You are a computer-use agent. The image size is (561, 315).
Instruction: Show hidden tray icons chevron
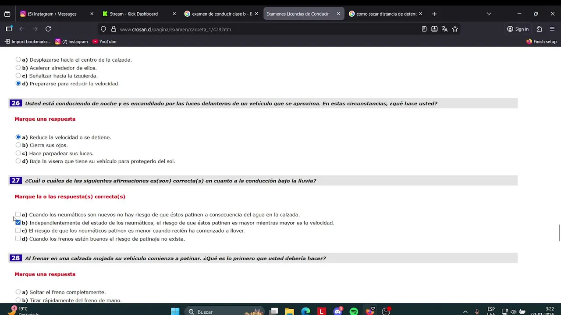pos(465,311)
